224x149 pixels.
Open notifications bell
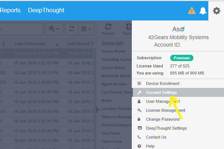[203, 11]
